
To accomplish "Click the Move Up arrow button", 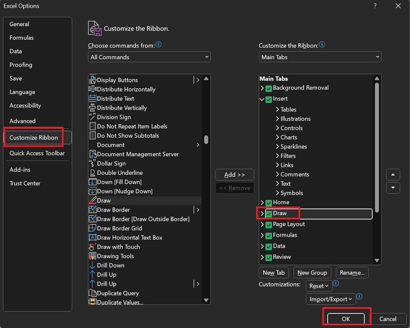I will [x=393, y=174].
